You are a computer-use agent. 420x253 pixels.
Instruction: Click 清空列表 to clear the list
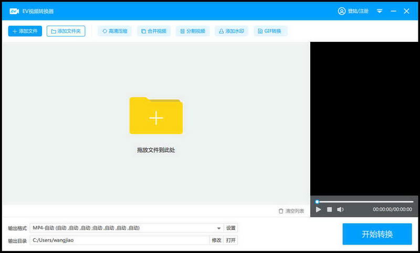coord(291,211)
